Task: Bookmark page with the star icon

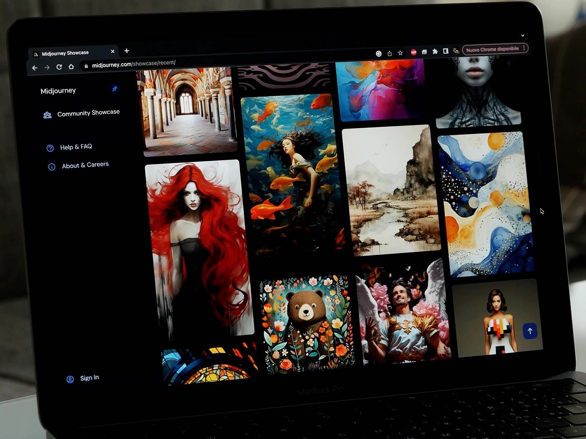Action: 400,53
